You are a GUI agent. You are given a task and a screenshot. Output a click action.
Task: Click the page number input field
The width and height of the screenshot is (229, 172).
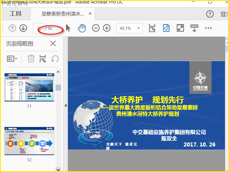point(38,28)
